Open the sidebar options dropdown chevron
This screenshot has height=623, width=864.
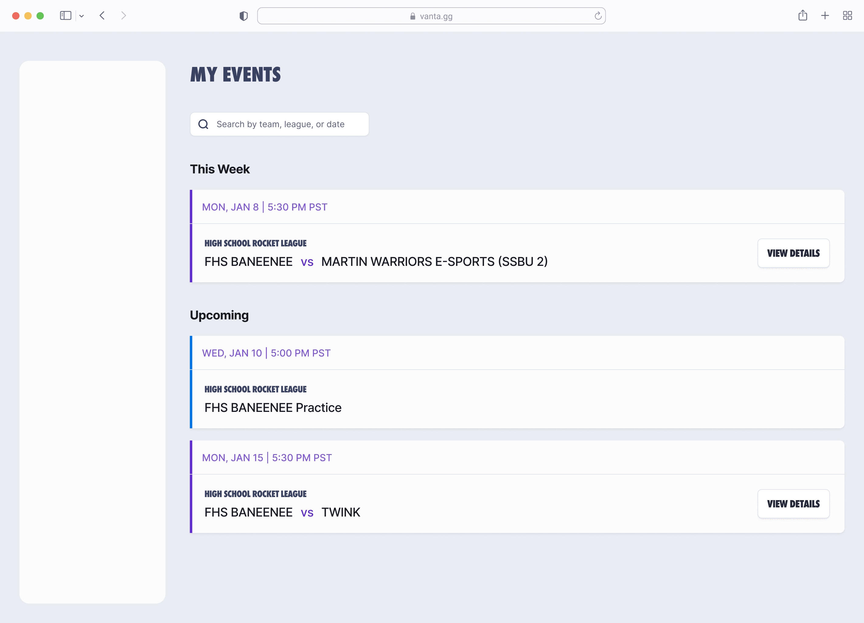tap(82, 16)
